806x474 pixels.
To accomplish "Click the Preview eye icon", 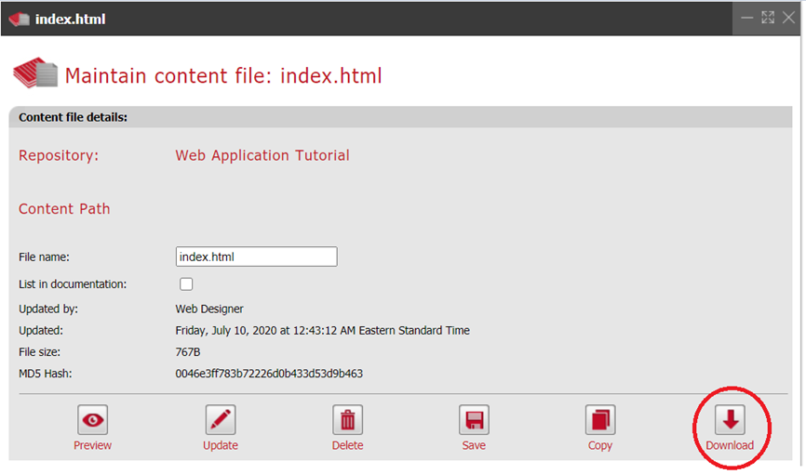I will tap(93, 420).
